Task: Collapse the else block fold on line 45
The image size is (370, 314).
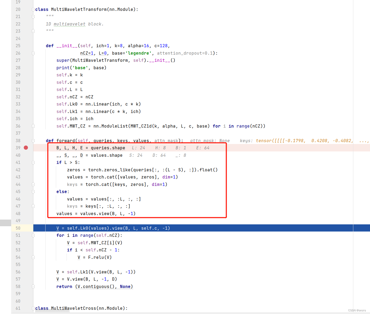Action: [x=33, y=192]
